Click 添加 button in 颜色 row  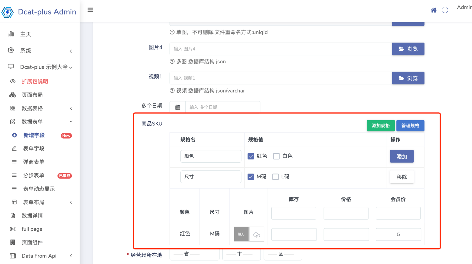tap(402, 156)
